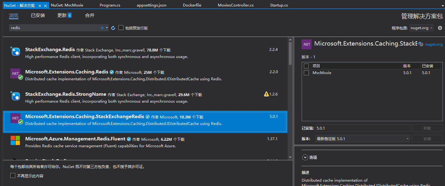Click the 版本 - 1 label
Viewport: 445px width, 186px height.
[x=309, y=57]
